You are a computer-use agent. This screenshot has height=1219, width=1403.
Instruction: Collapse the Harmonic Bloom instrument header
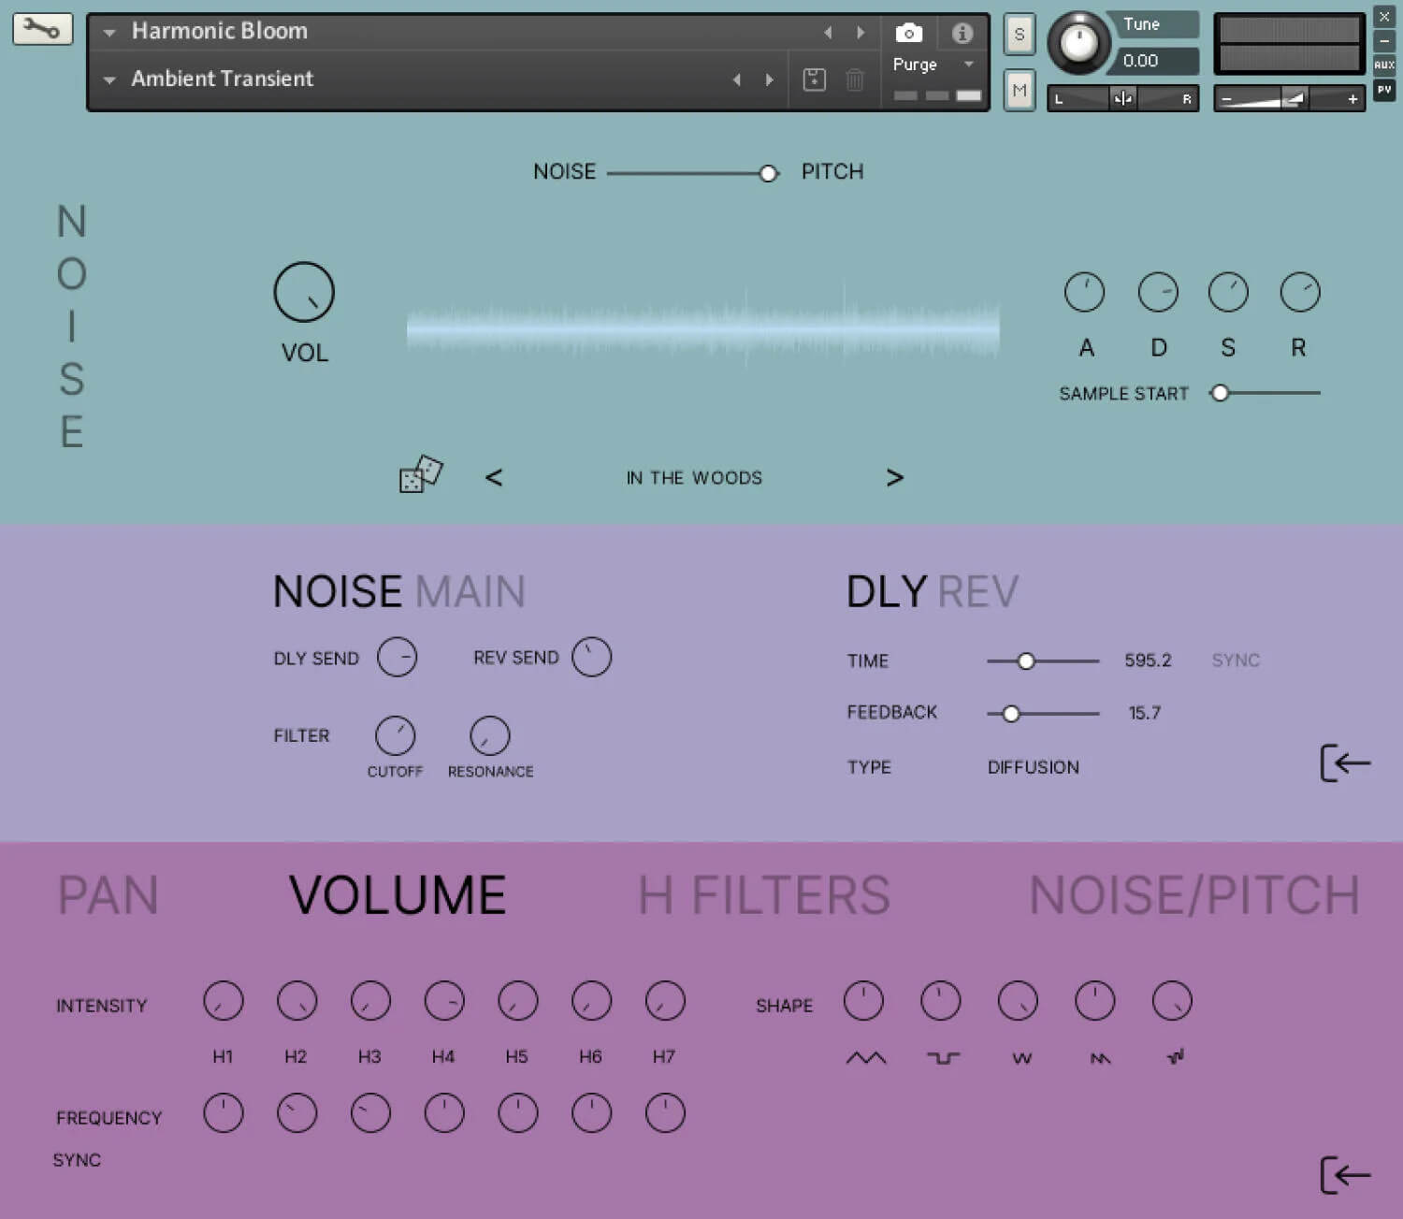coord(109,31)
